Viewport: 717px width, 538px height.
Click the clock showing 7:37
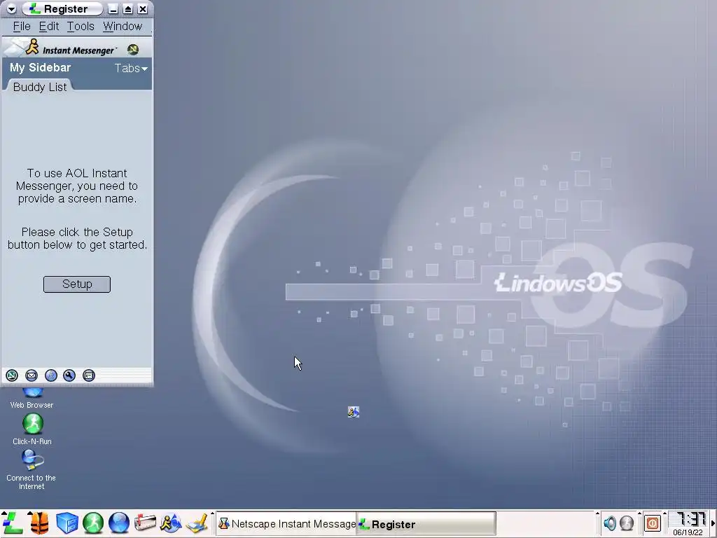click(x=690, y=519)
